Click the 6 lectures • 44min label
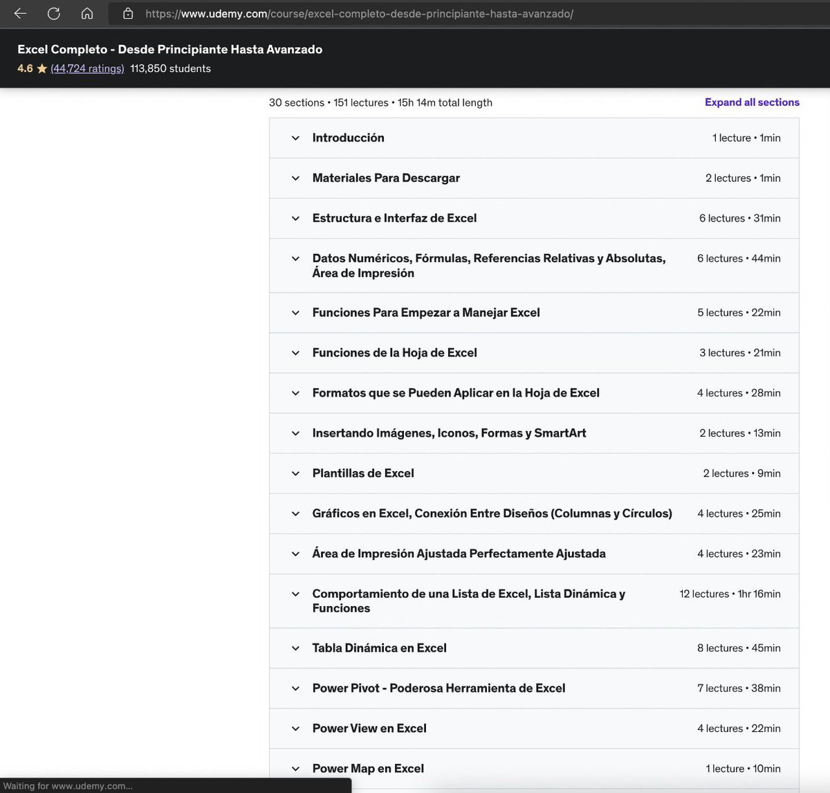The width and height of the screenshot is (830, 793). (739, 259)
